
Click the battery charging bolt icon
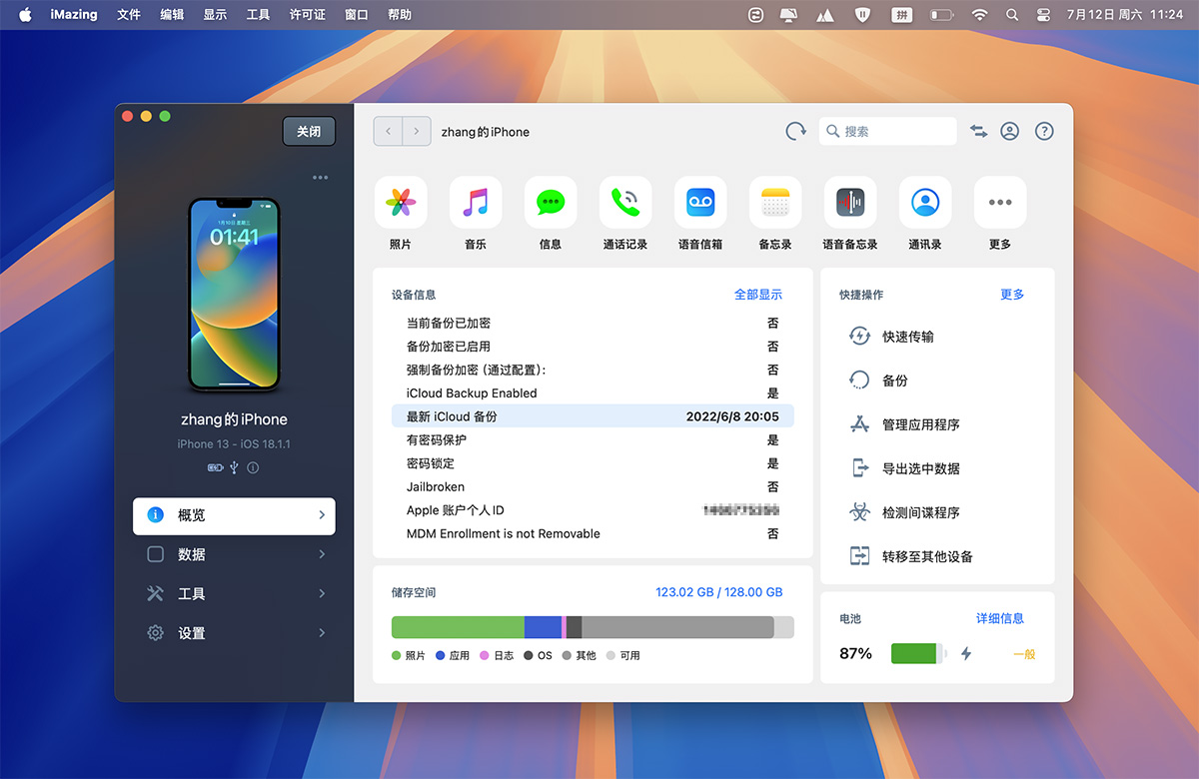pyautogui.click(x=966, y=654)
